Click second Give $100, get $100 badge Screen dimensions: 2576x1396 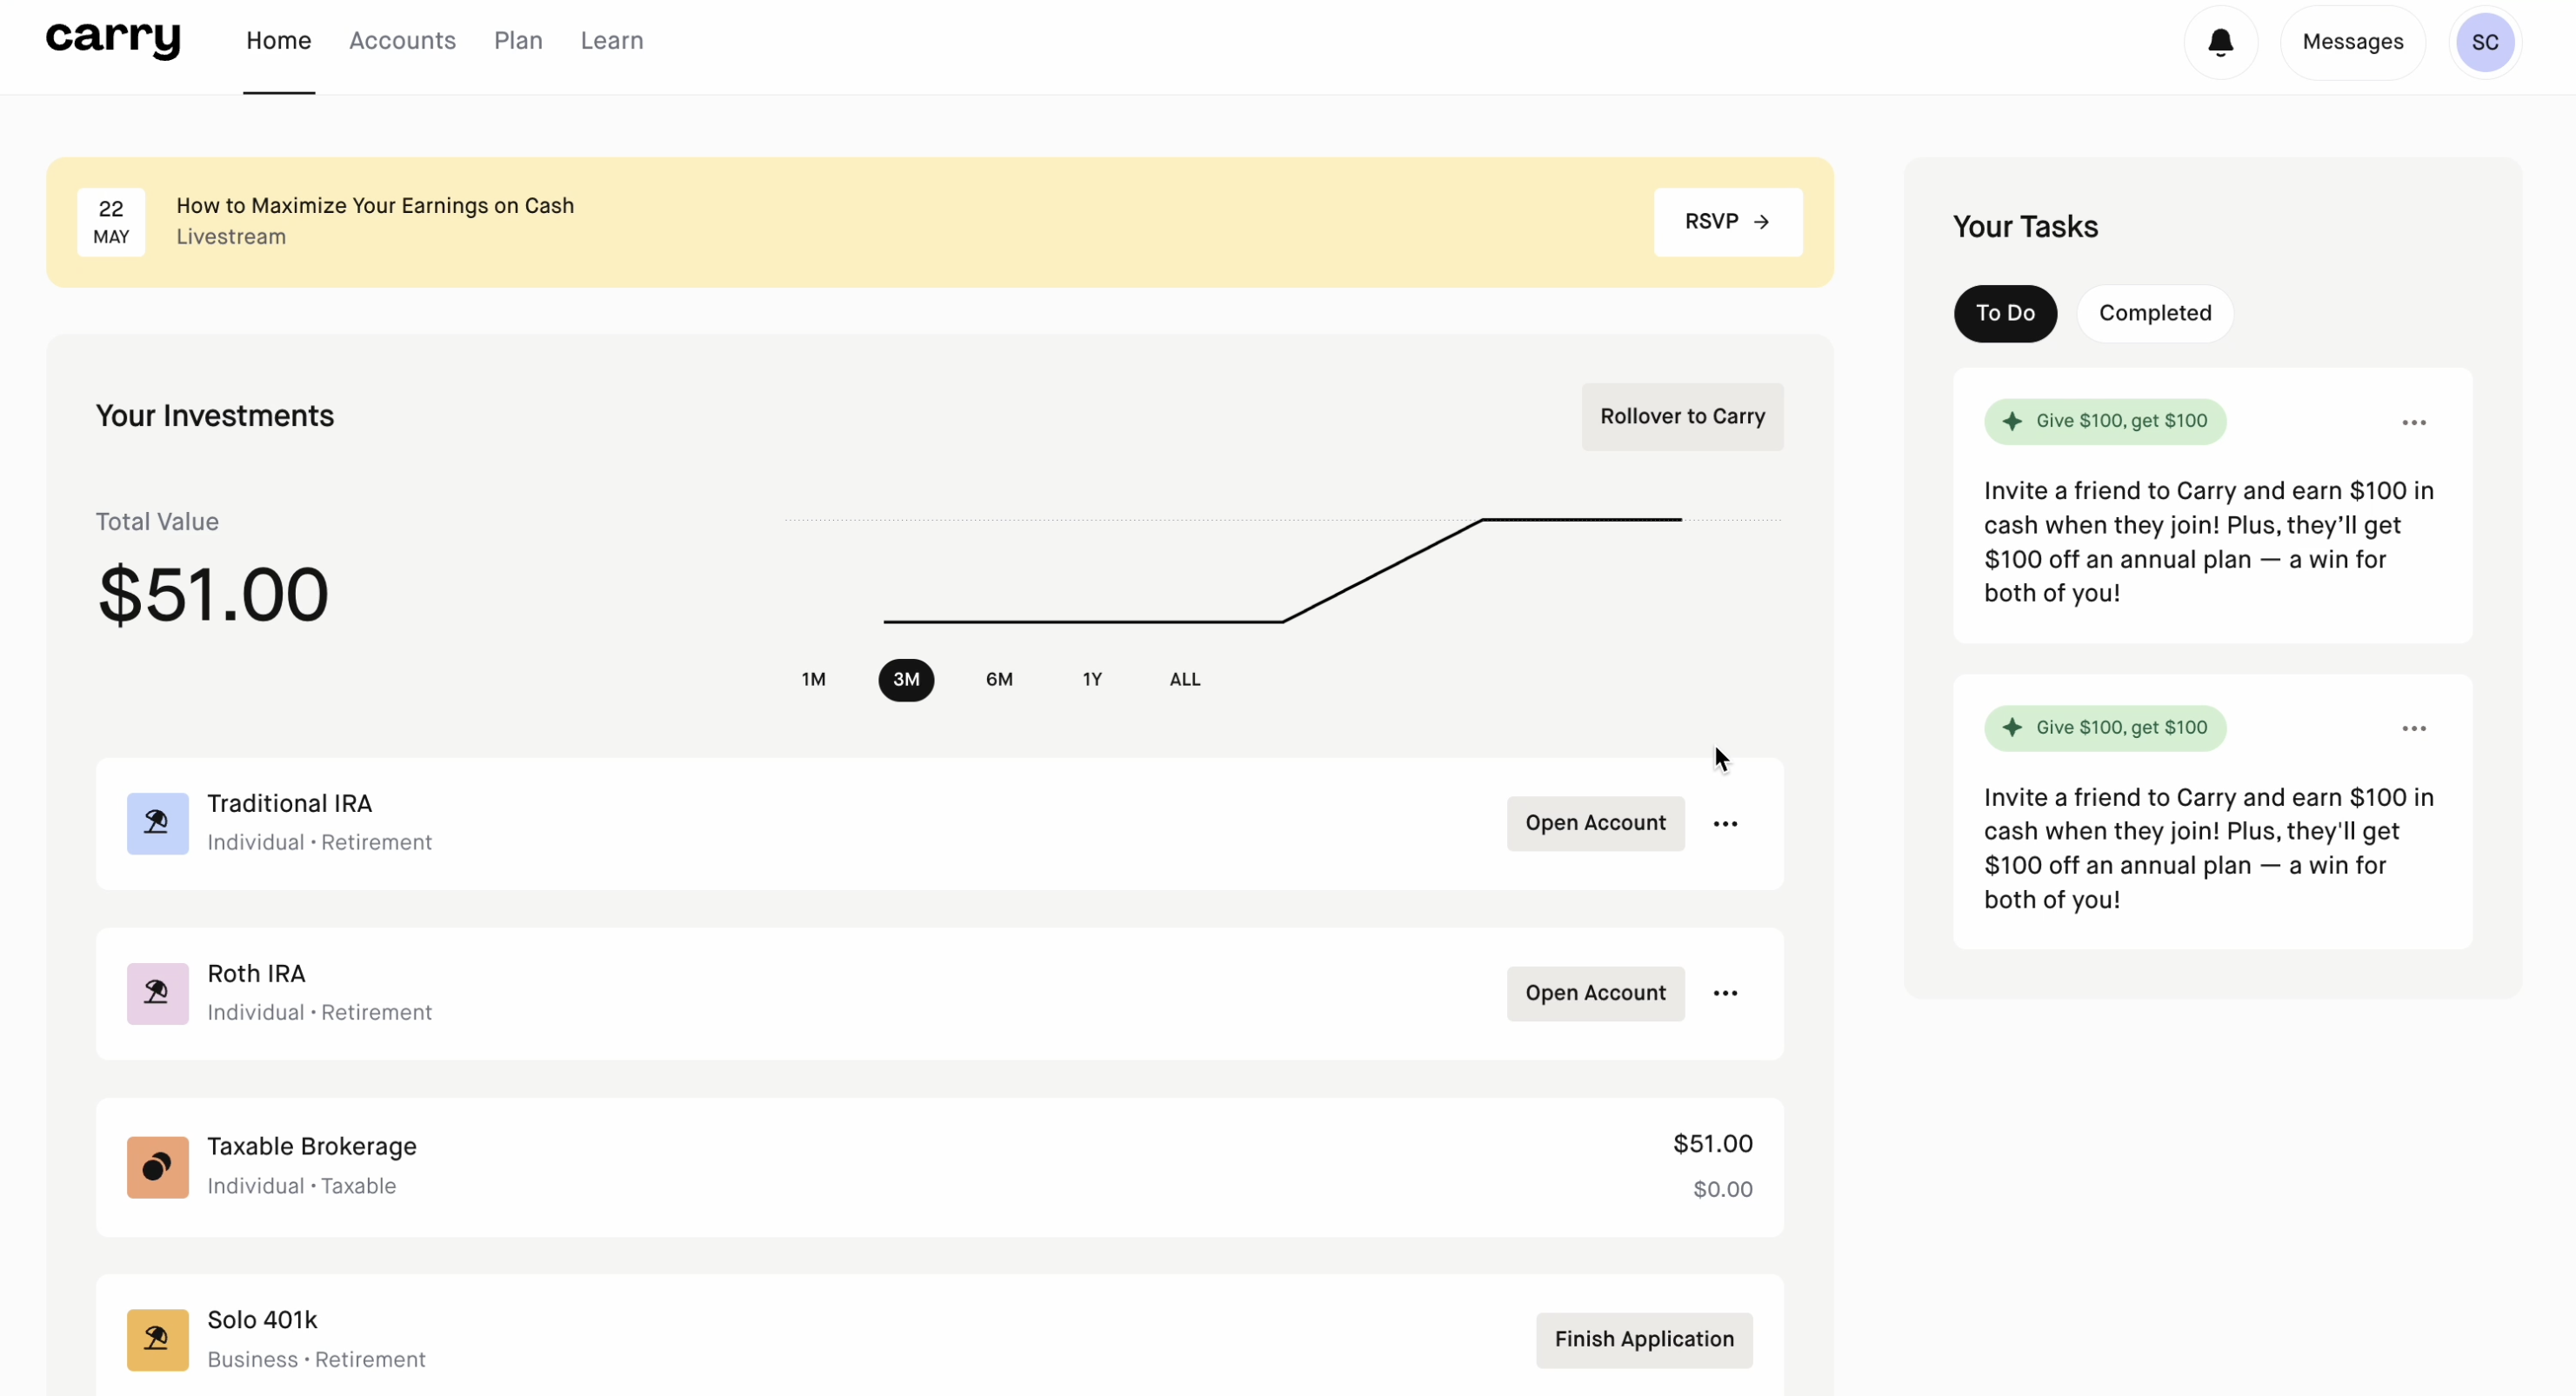point(2105,728)
